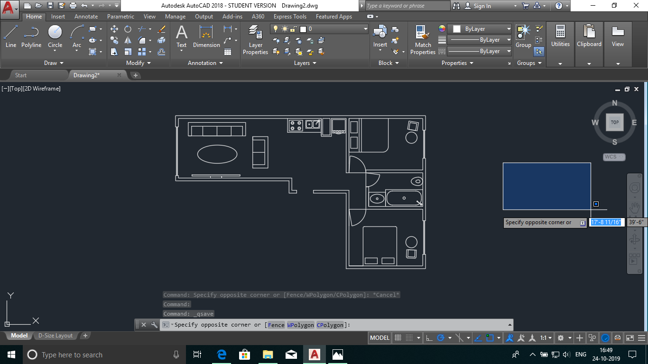This screenshot has width=648, height=364.
Task: Click the WPolygon command option
Action: click(300, 325)
